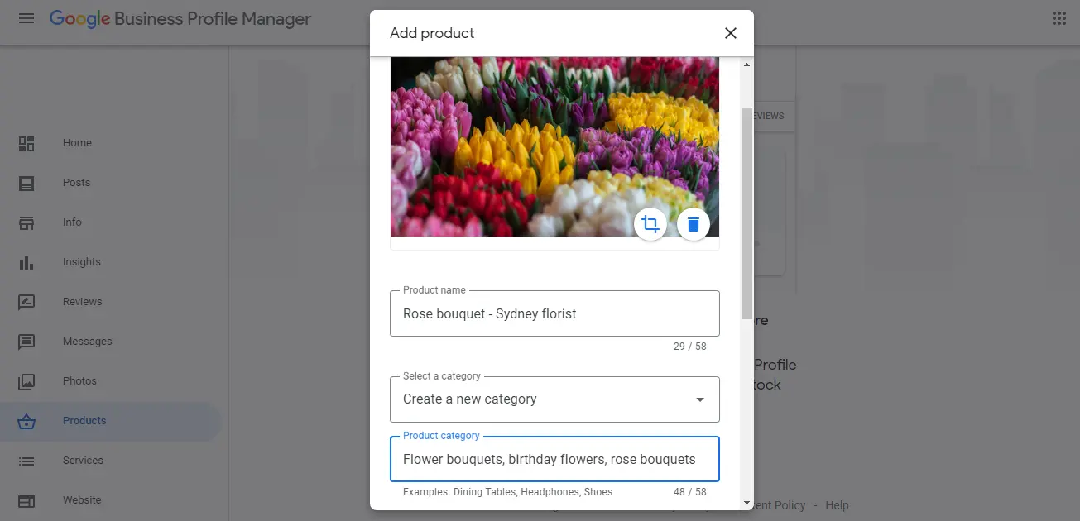
Task: Open the Website sidebar item
Action: click(82, 500)
